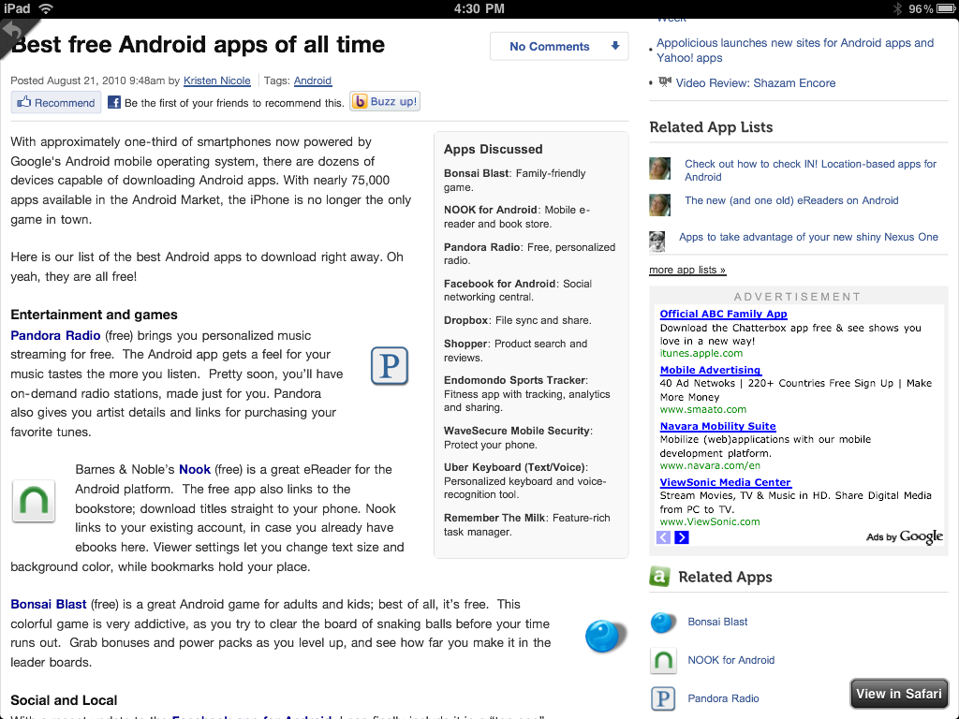Open the more app lists link
Viewport: 959px width, 719px height.
(x=687, y=270)
